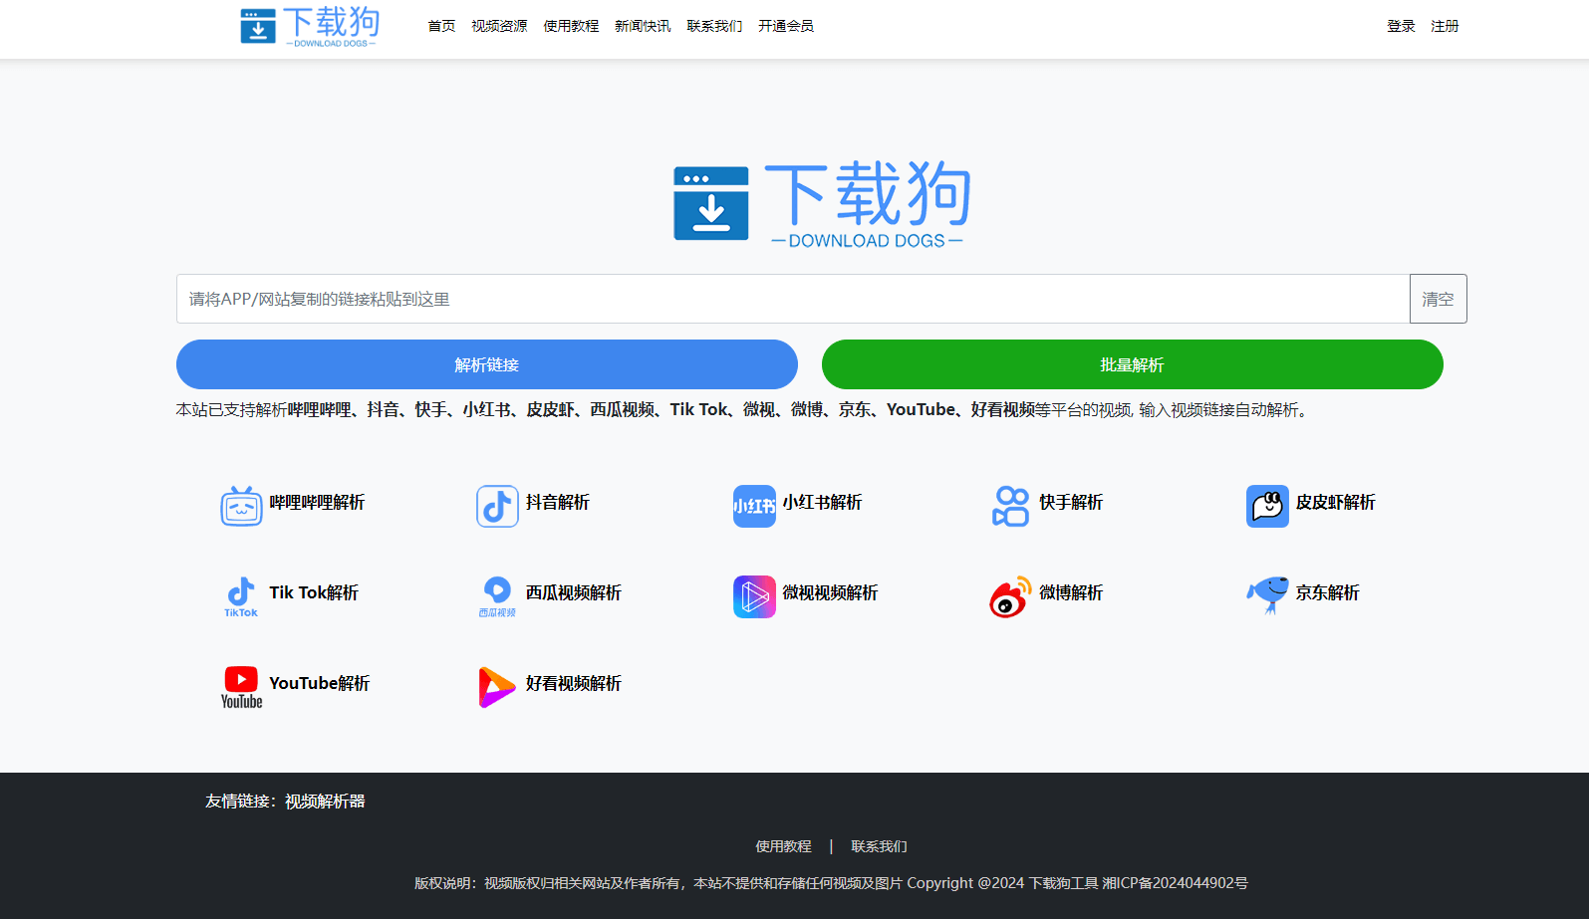Viewport: 1589px width, 919px height.
Task: Open 使用教程 in the top navigation
Action: click(571, 26)
